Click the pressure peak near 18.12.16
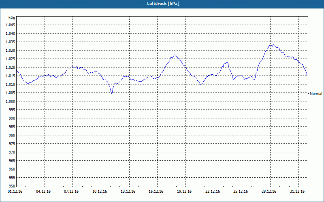 click(175, 55)
